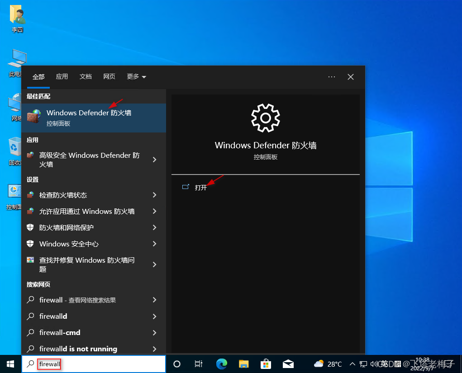Open Mail app from taskbar

pos(288,364)
